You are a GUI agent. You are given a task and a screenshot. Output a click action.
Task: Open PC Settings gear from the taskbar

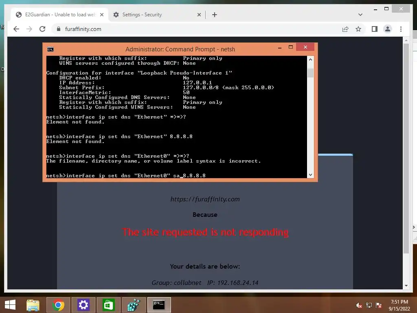tap(83, 305)
